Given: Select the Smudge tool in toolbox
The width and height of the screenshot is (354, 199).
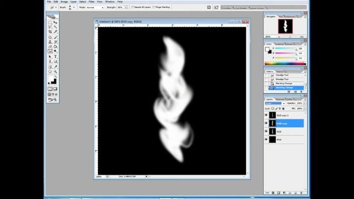Looking at the screenshot, I should [50, 51].
